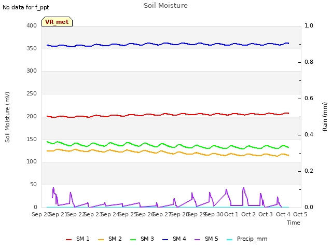Toggle SM 4 series in legend

click(174, 239)
